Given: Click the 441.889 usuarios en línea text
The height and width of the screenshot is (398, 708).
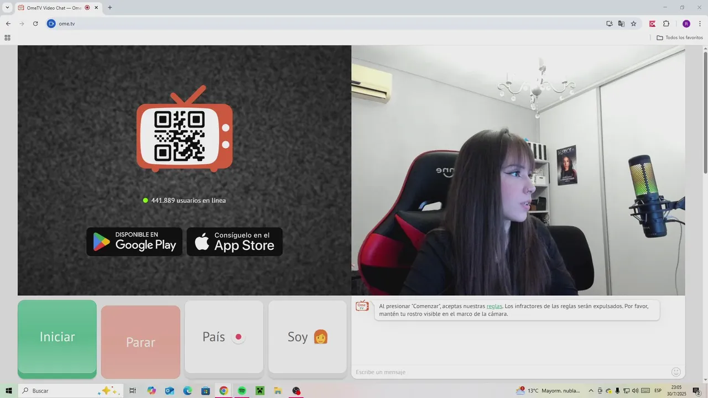Looking at the screenshot, I should (x=189, y=200).
